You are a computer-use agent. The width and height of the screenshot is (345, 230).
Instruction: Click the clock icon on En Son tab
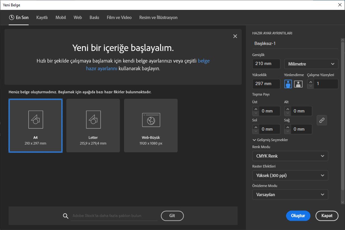[x=12, y=18]
